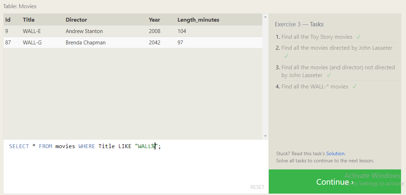Click the Andrew Stanton director cell
This screenshot has height=195, width=406.
(x=84, y=31)
